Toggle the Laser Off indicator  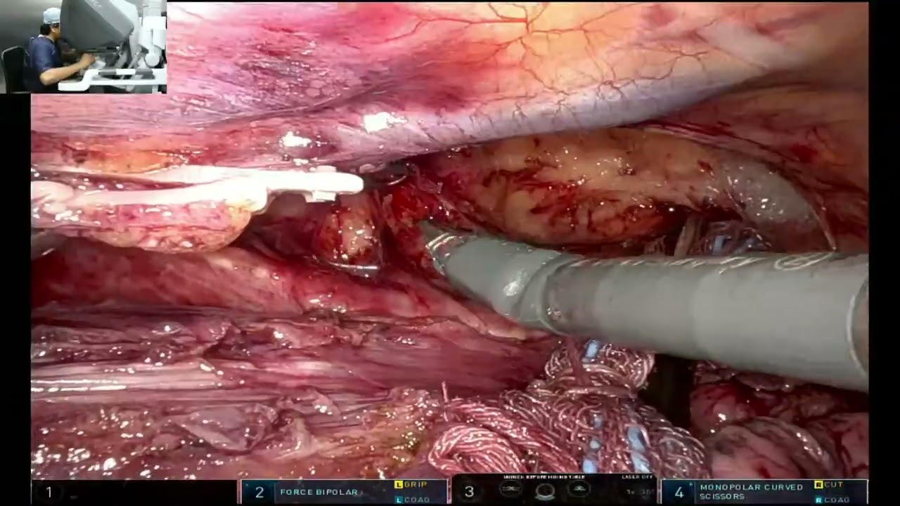638,477
